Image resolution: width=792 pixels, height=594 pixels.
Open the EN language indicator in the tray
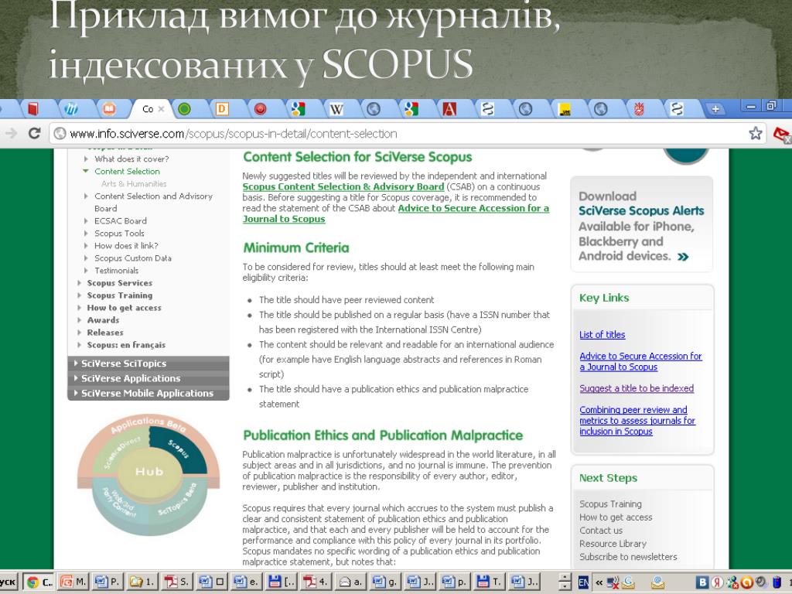click(x=583, y=582)
